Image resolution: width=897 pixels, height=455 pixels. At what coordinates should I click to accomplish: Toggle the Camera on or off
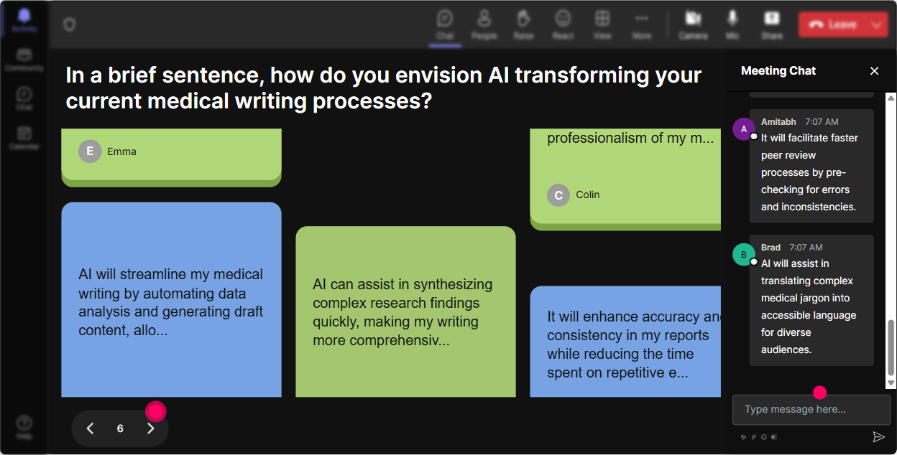click(x=693, y=24)
